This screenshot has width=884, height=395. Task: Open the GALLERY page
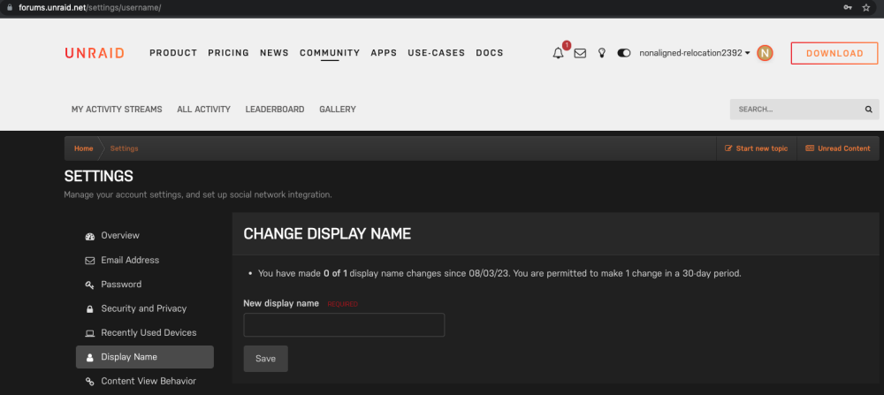(x=337, y=110)
